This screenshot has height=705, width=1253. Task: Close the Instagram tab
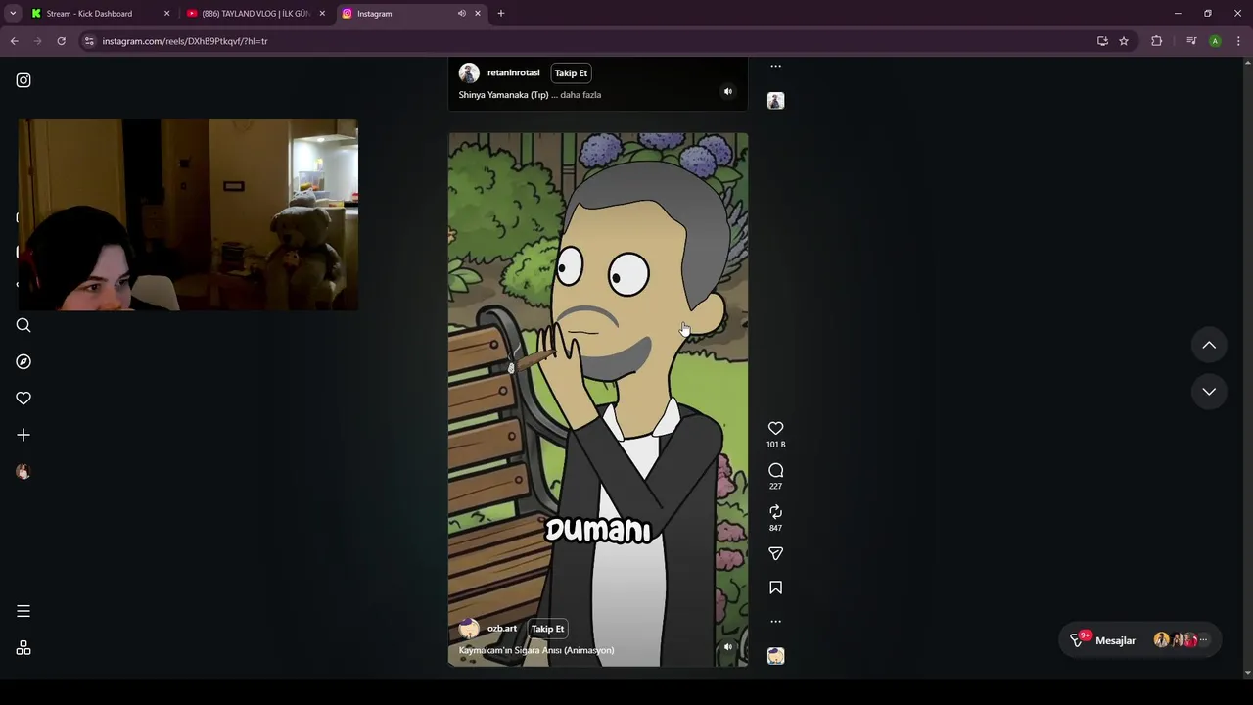pos(478,14)
